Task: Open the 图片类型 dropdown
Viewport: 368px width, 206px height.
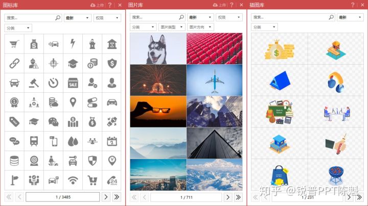Action: pyautogui.click(x=171, y=27)
